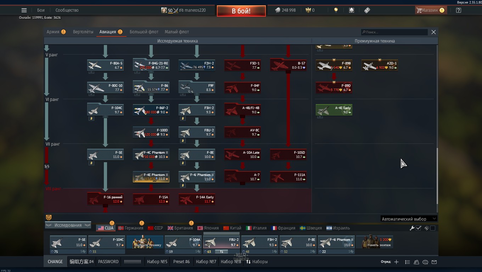Select the F-4C Phantom II aircraft tile
Viewport: 482px width, 272px height.
(151, 154)
